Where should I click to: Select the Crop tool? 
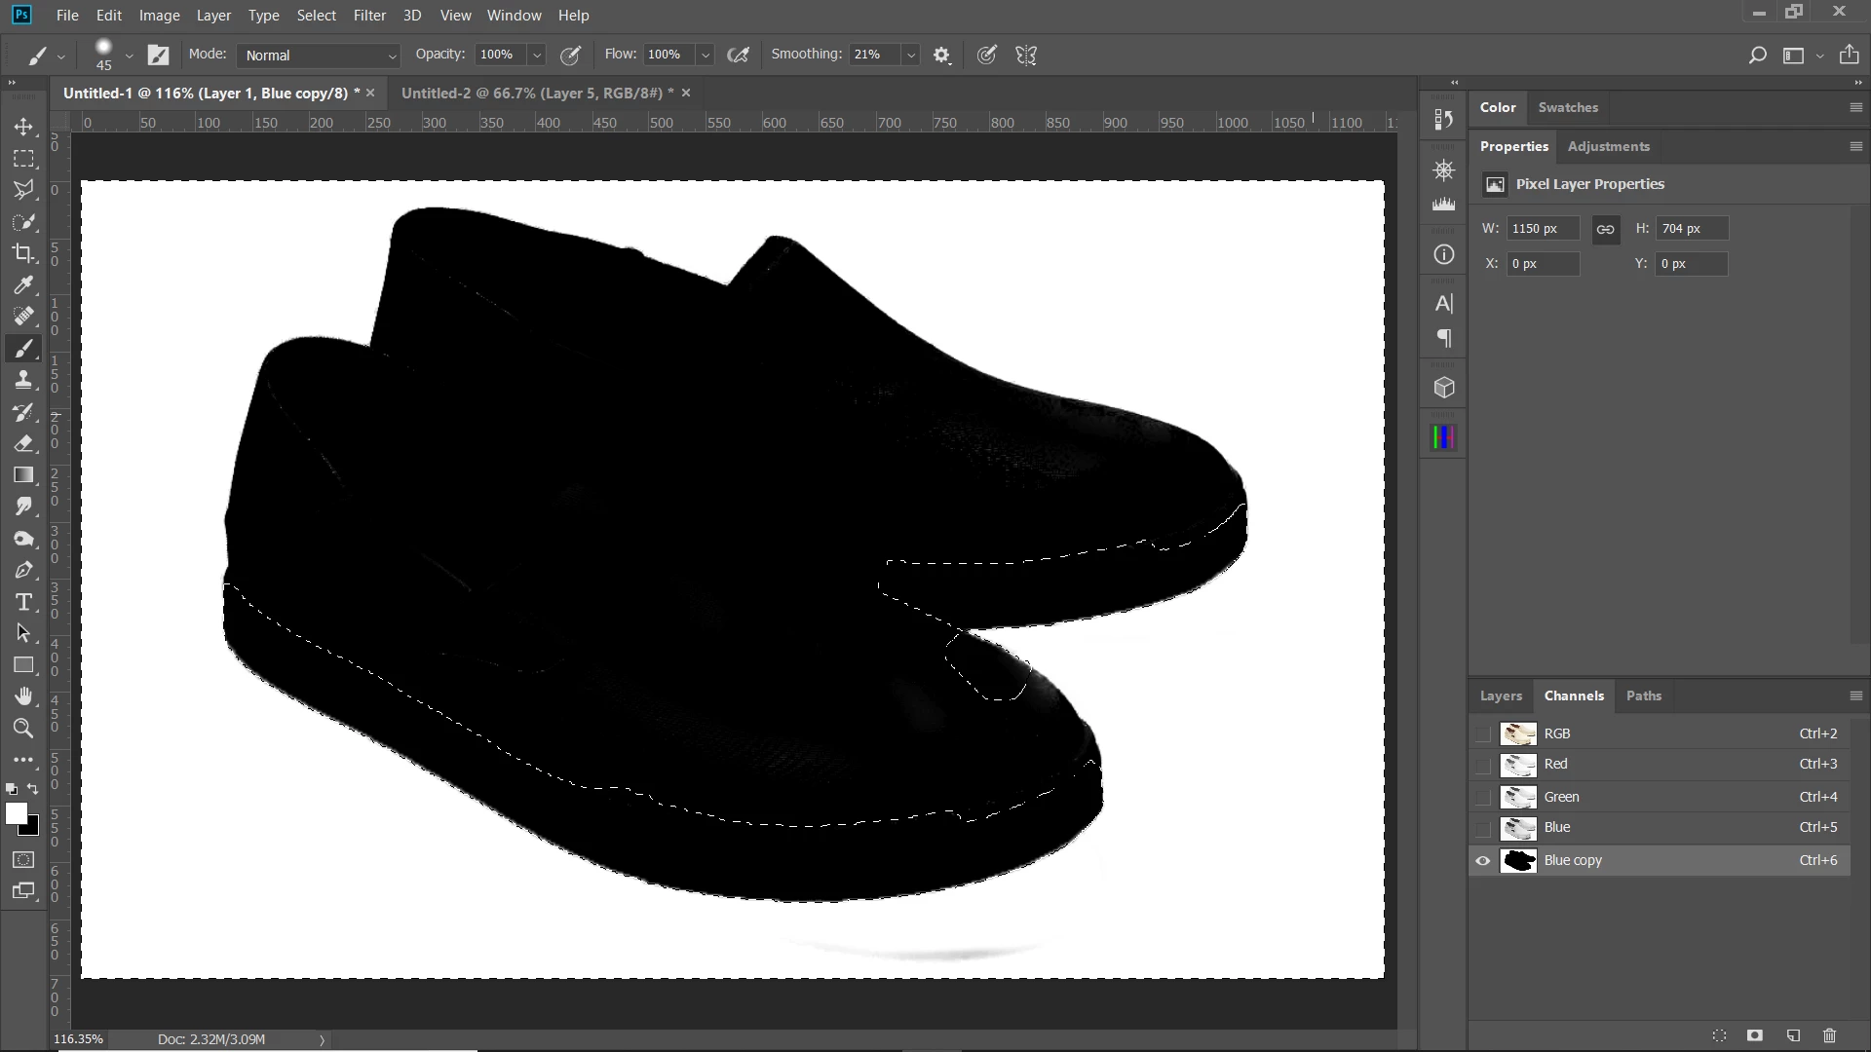(x=23, y=253)
